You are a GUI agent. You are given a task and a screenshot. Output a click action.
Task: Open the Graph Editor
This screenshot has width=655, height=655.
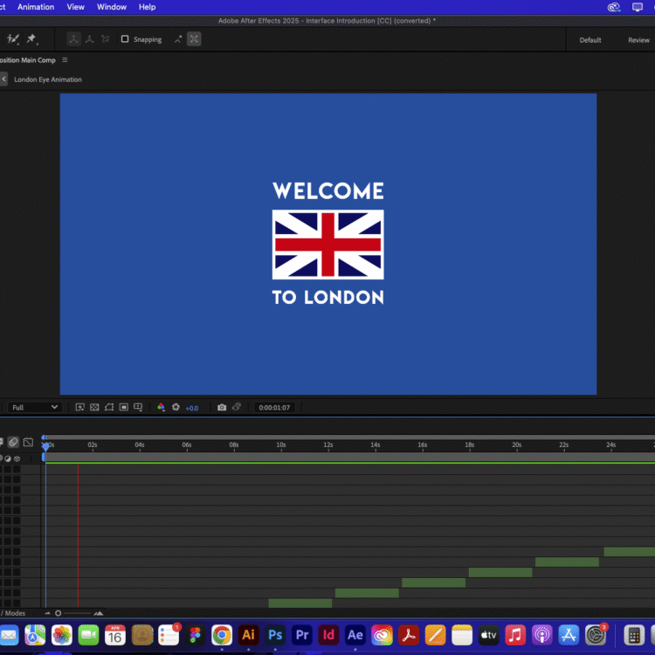pos(28,442)
